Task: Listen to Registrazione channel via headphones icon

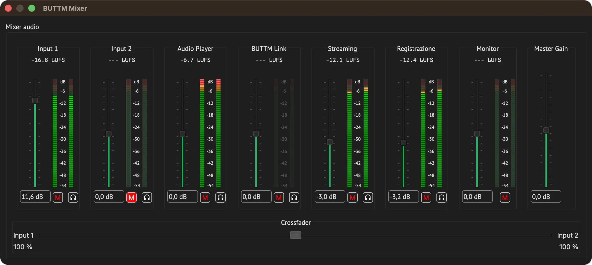Action: click(x=442, y=197)
